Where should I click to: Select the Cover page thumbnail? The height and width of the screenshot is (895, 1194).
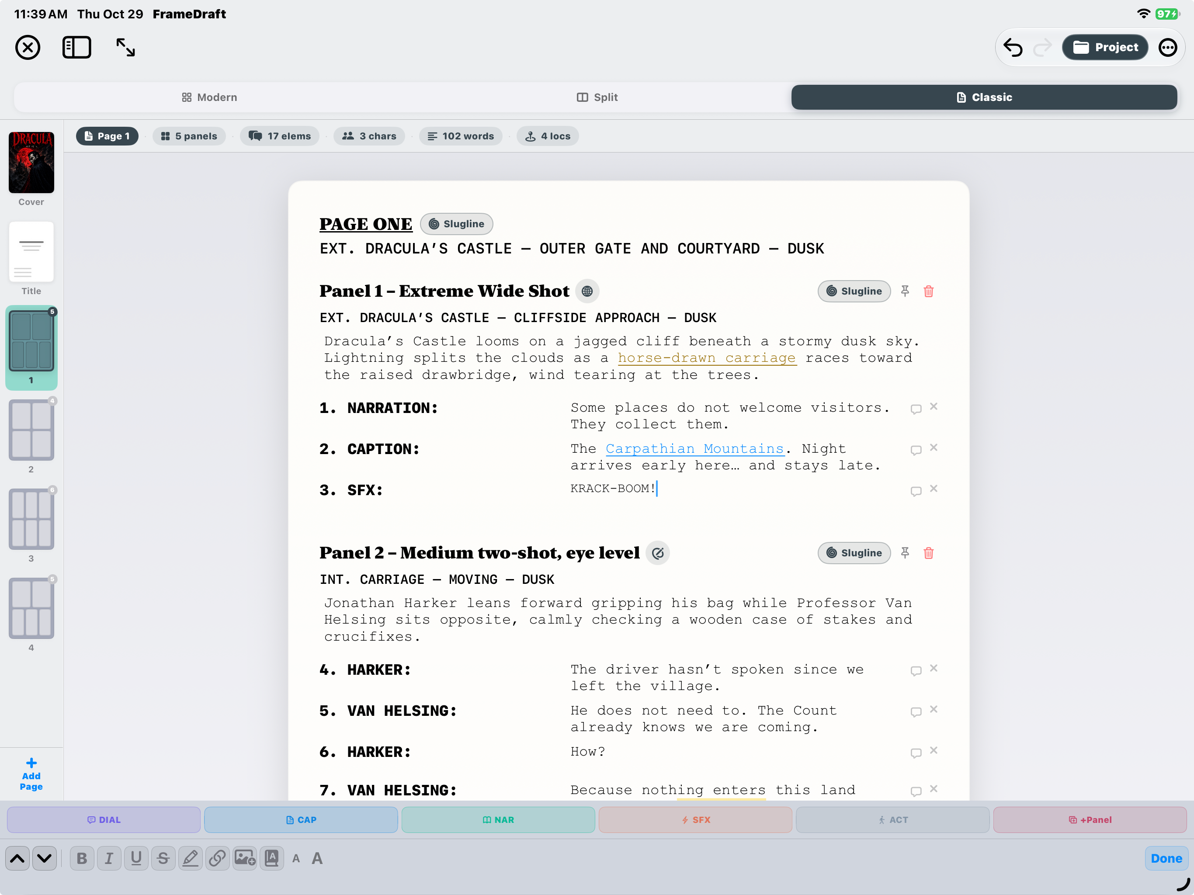(x=31, y=162)
